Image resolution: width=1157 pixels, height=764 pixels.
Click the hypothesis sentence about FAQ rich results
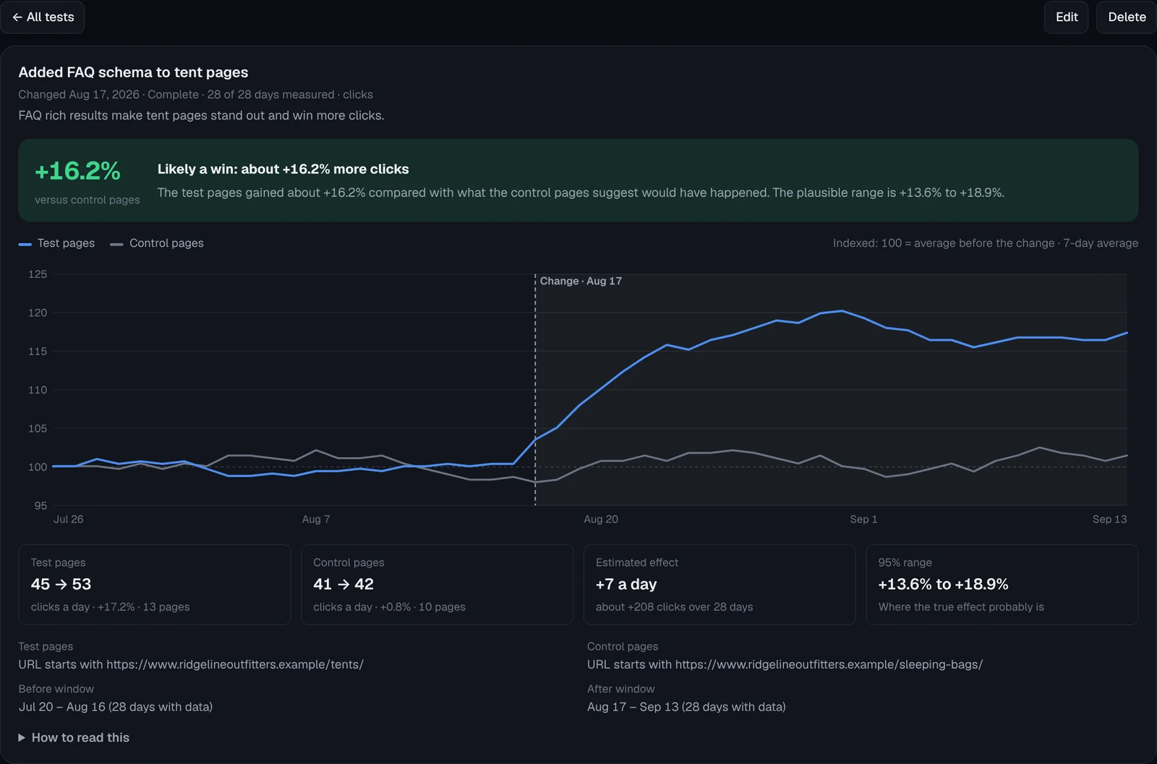tap(201, 116)
